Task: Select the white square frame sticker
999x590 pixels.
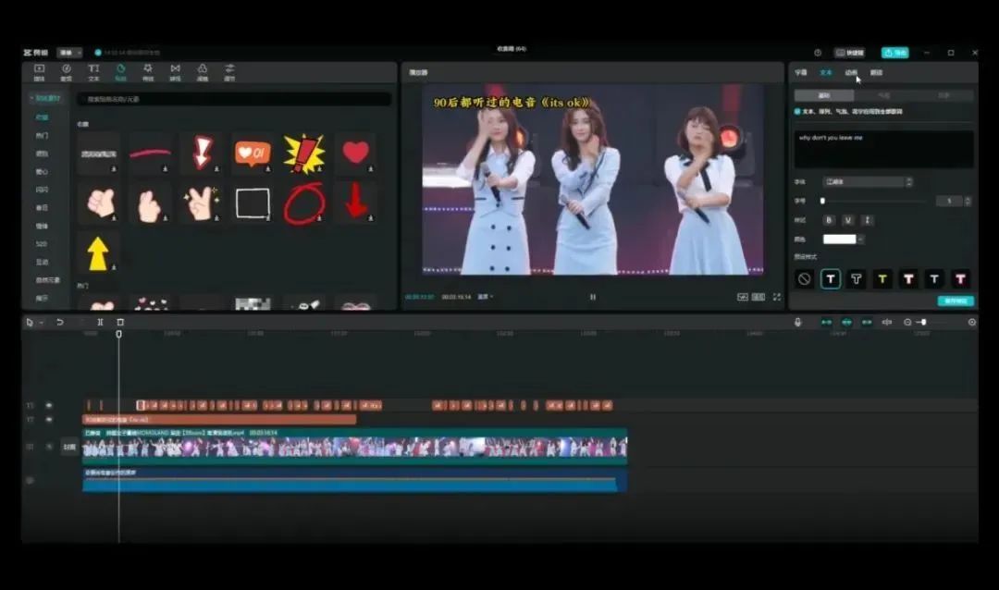Action: (253, 203)
